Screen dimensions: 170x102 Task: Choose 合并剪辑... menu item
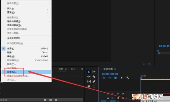[x=26, y=68]
